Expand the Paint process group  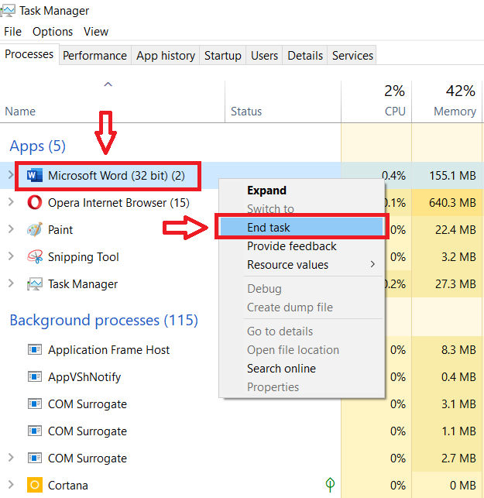point(11,229)
